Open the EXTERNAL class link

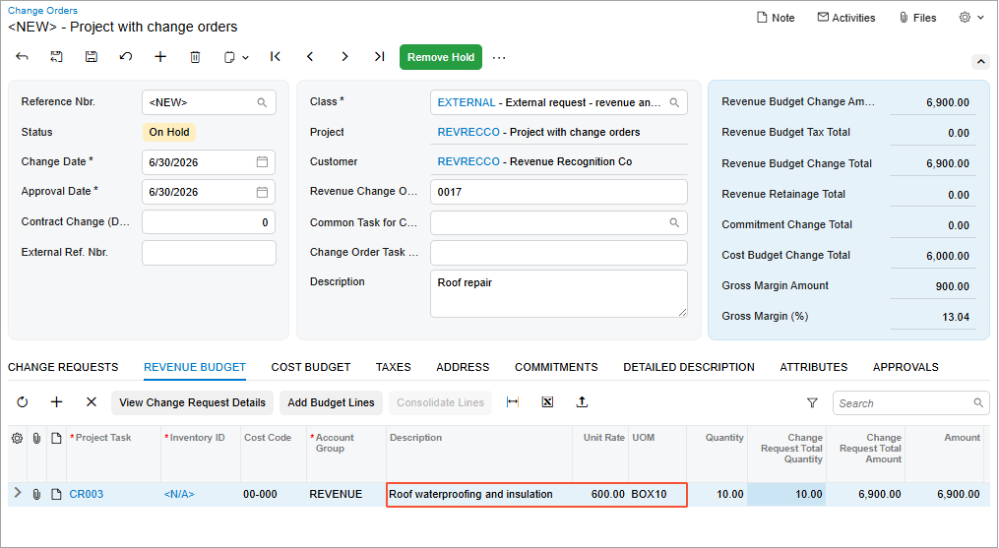tap(467, 102)
